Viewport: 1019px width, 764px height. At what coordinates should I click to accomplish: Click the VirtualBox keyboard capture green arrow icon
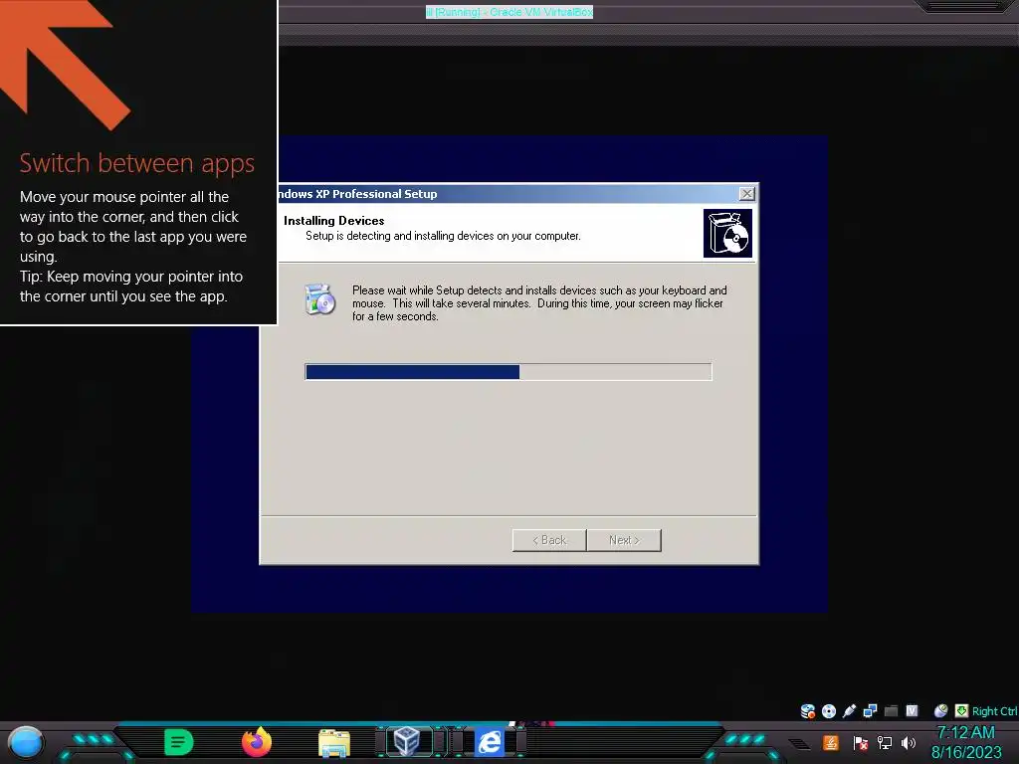click(961, 711)
